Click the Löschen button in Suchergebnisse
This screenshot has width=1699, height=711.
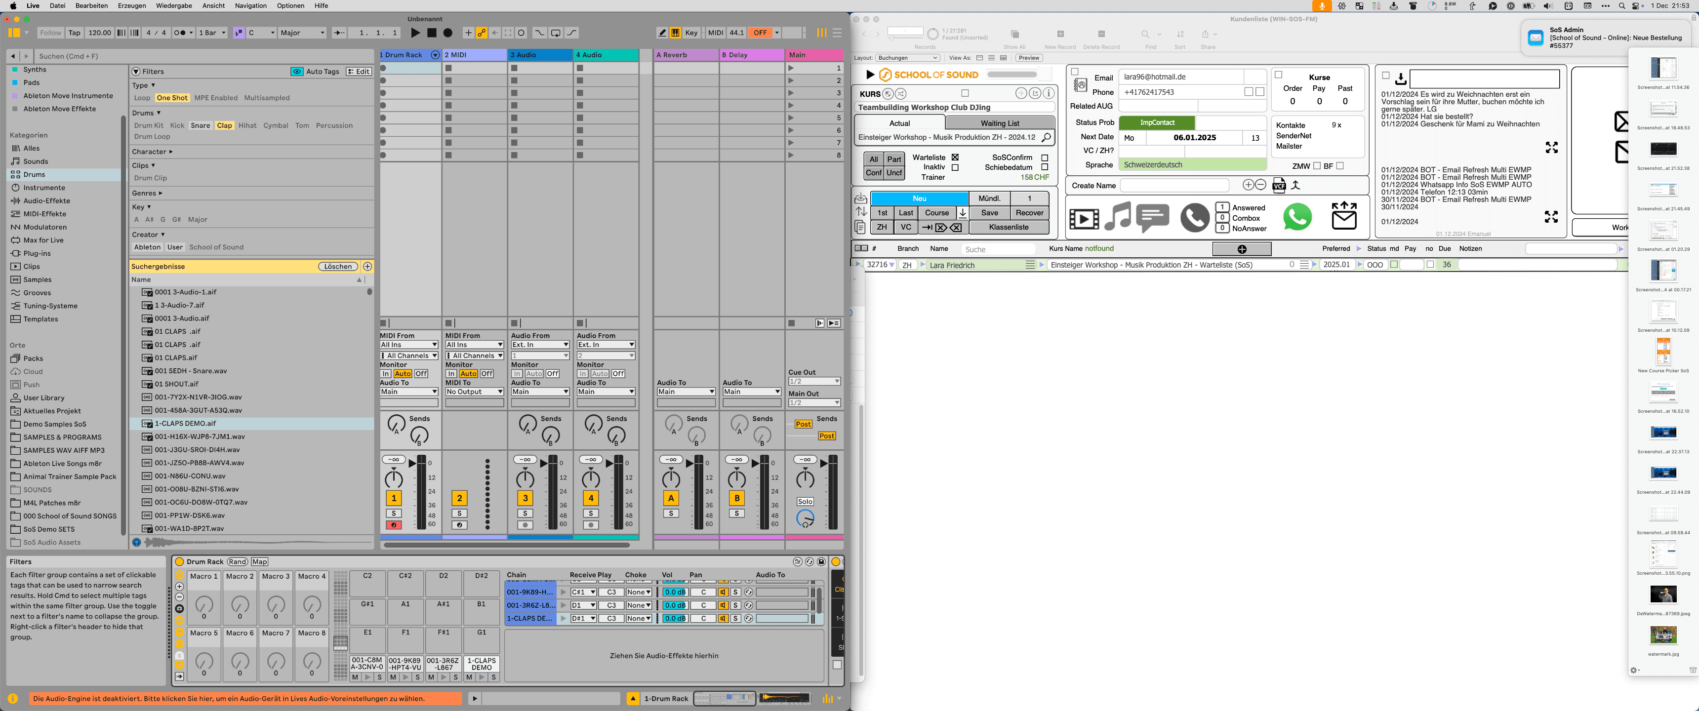(x=338, y=267)
